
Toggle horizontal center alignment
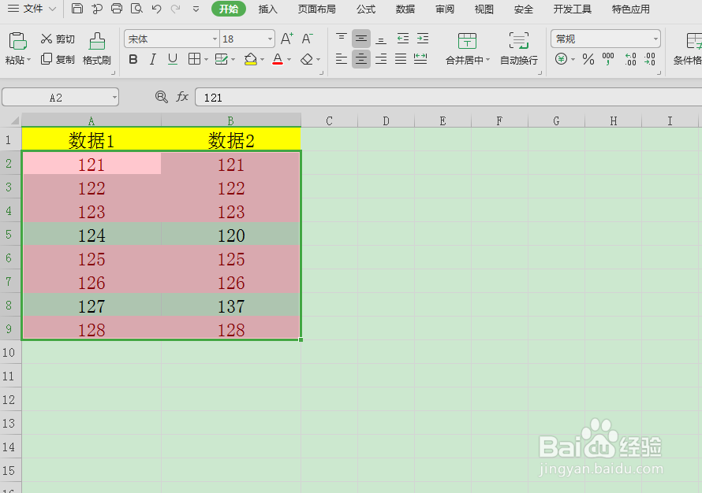pyautogui.click(x=360, y=59)
